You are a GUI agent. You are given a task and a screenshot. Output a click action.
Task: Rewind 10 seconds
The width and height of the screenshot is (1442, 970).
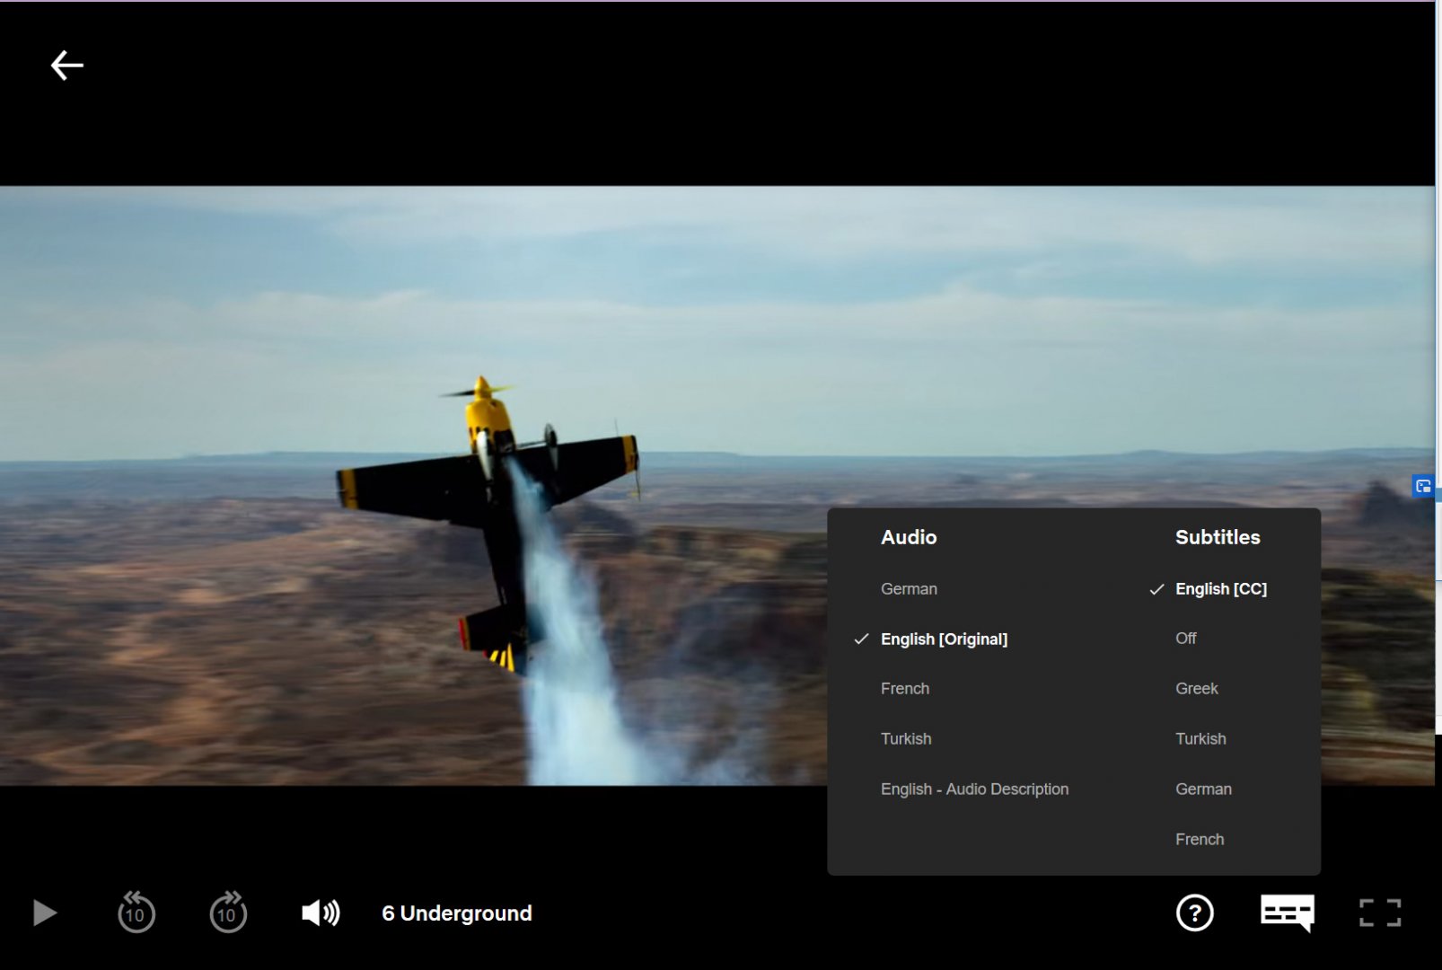[x=136, y=913]
